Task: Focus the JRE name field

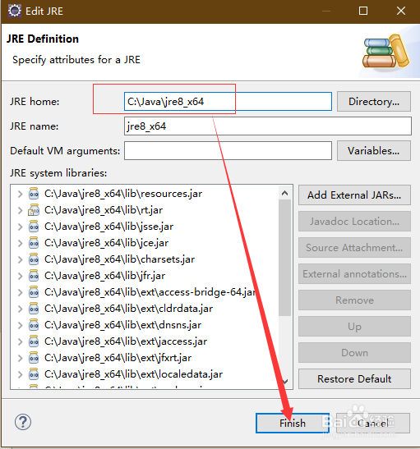Action: point(268,126)
